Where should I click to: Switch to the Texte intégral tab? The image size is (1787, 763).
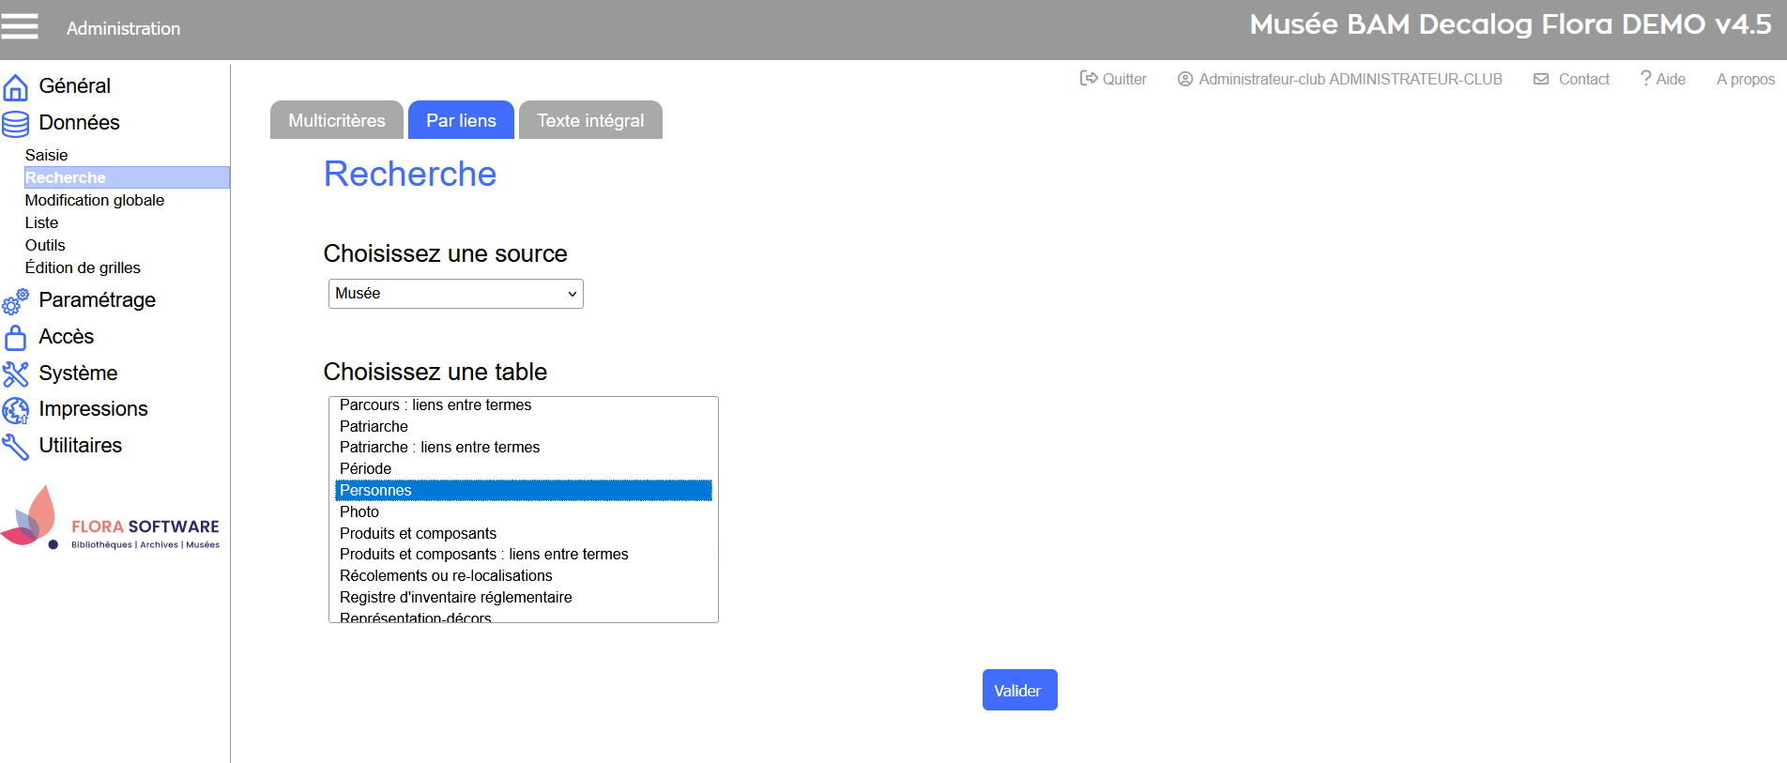pyautogui.click(x=590, y=121)
